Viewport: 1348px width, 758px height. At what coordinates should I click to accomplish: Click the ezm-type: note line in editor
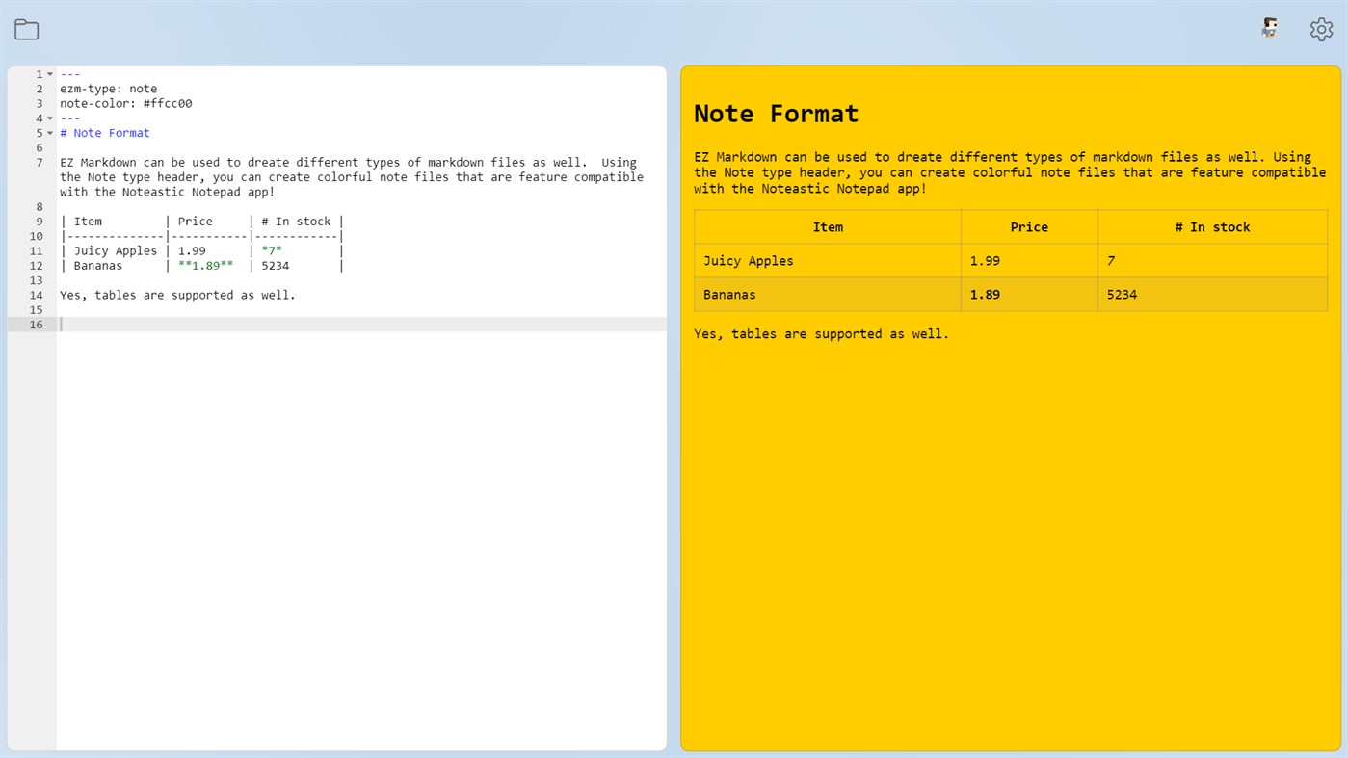point(107,88)
